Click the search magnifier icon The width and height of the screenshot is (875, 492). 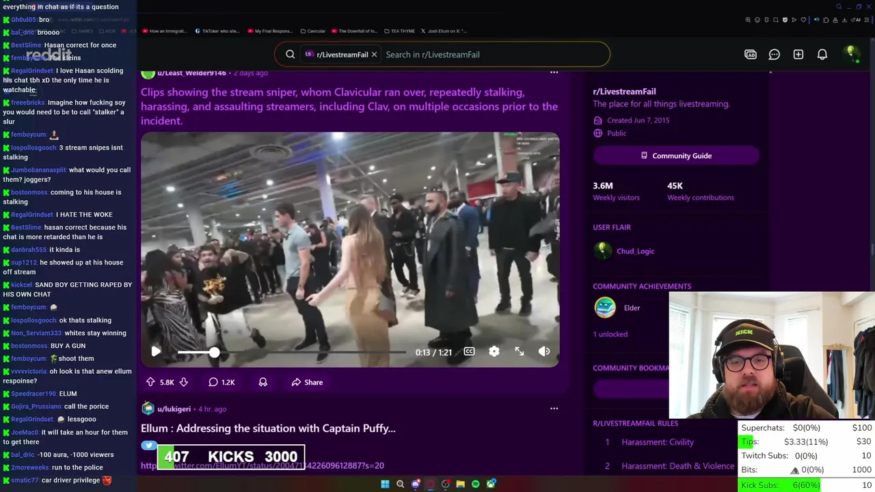pos(290,55)
